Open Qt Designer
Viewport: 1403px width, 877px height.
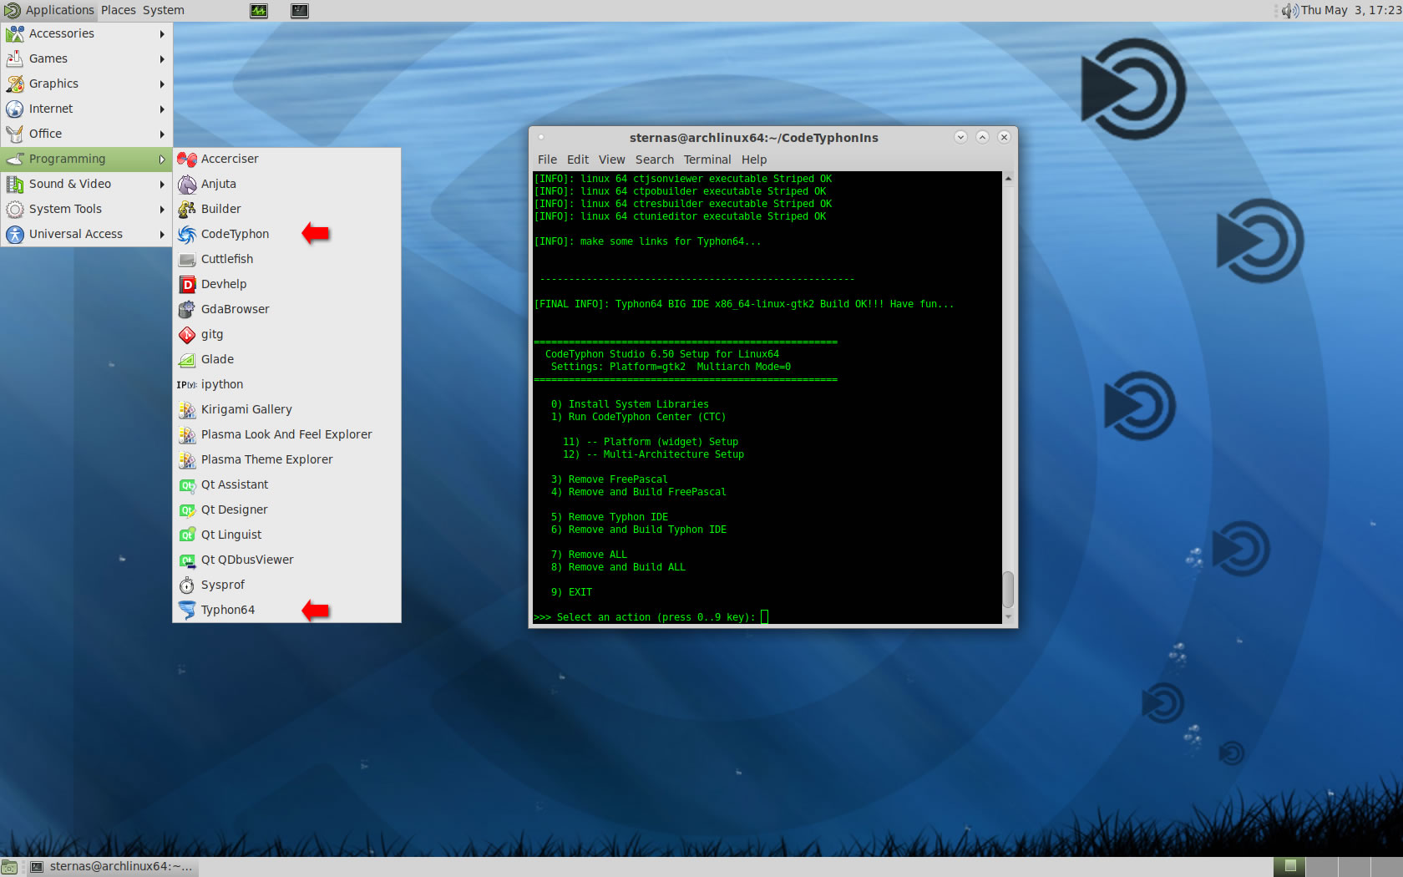[x=286, y=509]
